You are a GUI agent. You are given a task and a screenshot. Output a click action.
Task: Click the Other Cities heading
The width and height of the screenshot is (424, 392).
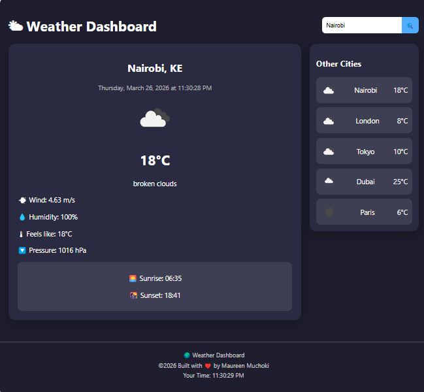(x=339, y=64)
